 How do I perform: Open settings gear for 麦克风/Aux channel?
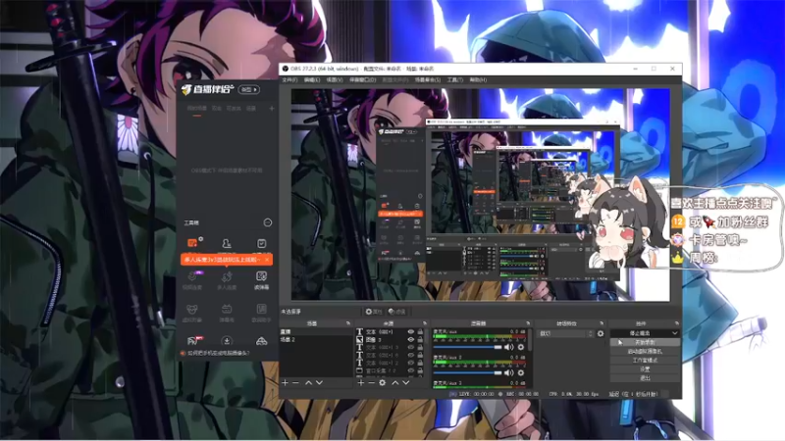coord(521,347)
